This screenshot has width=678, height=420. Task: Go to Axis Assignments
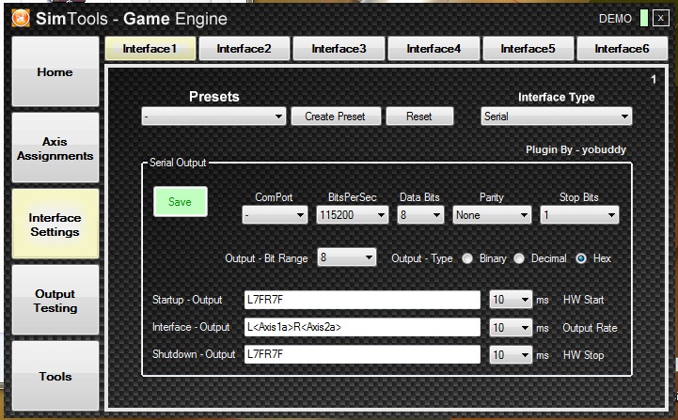click(55, 148)
